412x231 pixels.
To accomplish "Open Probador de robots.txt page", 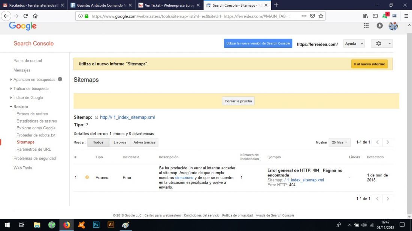I will tap(36, 135).
